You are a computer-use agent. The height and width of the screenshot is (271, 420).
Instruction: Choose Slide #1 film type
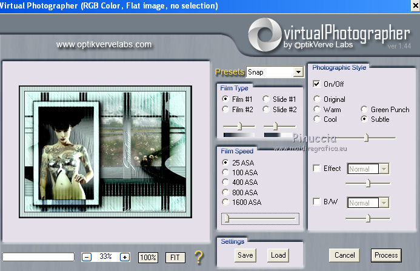coord(266,99)
